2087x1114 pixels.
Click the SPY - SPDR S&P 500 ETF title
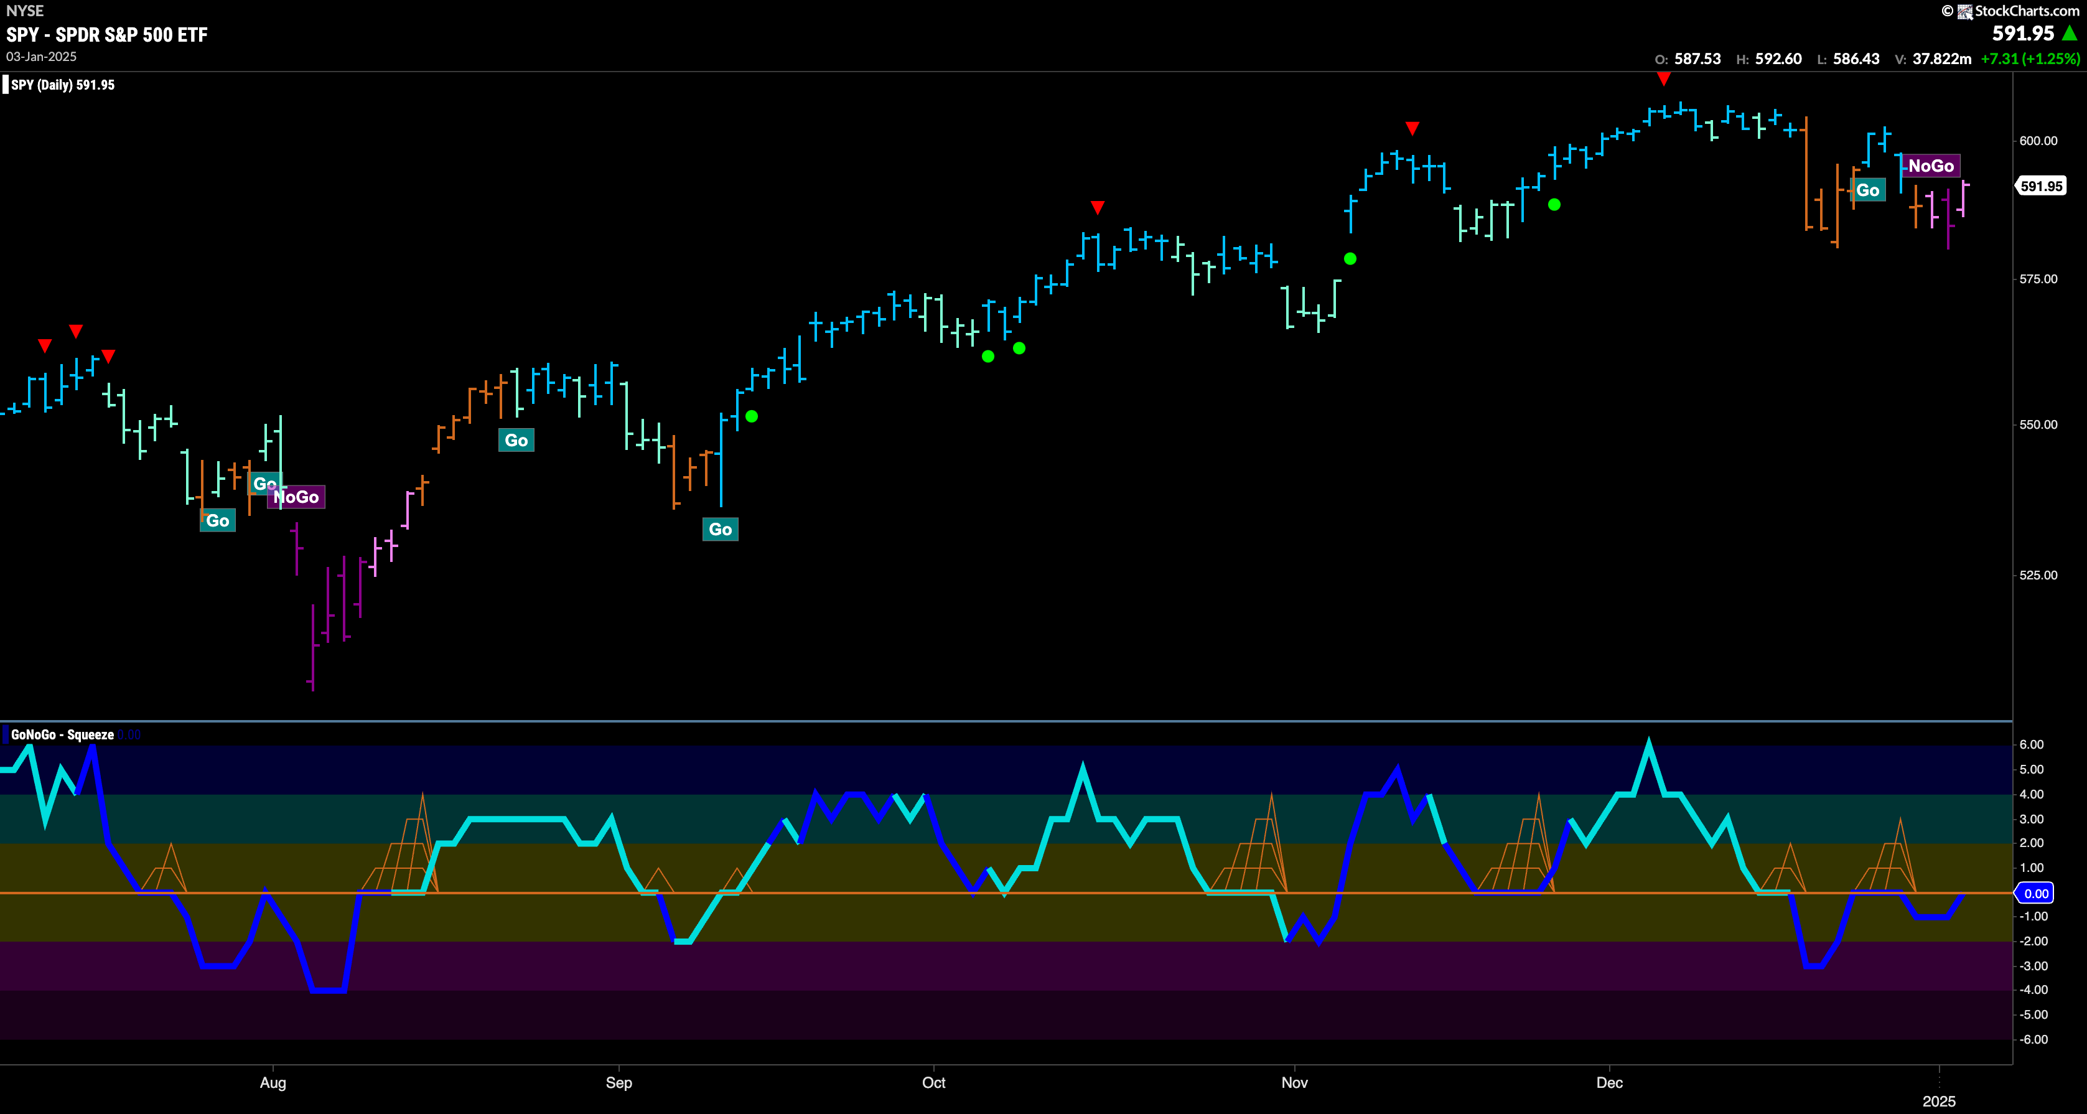pos(107,35)
